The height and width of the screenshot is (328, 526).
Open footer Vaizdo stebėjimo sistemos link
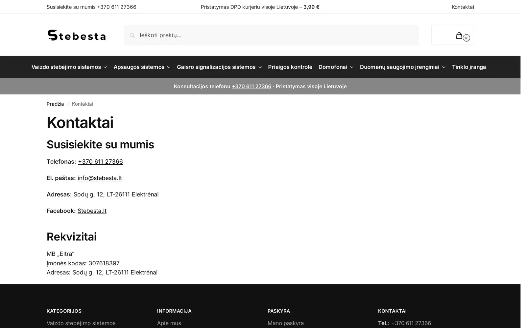pyautogui.click(x=81, y=323)
